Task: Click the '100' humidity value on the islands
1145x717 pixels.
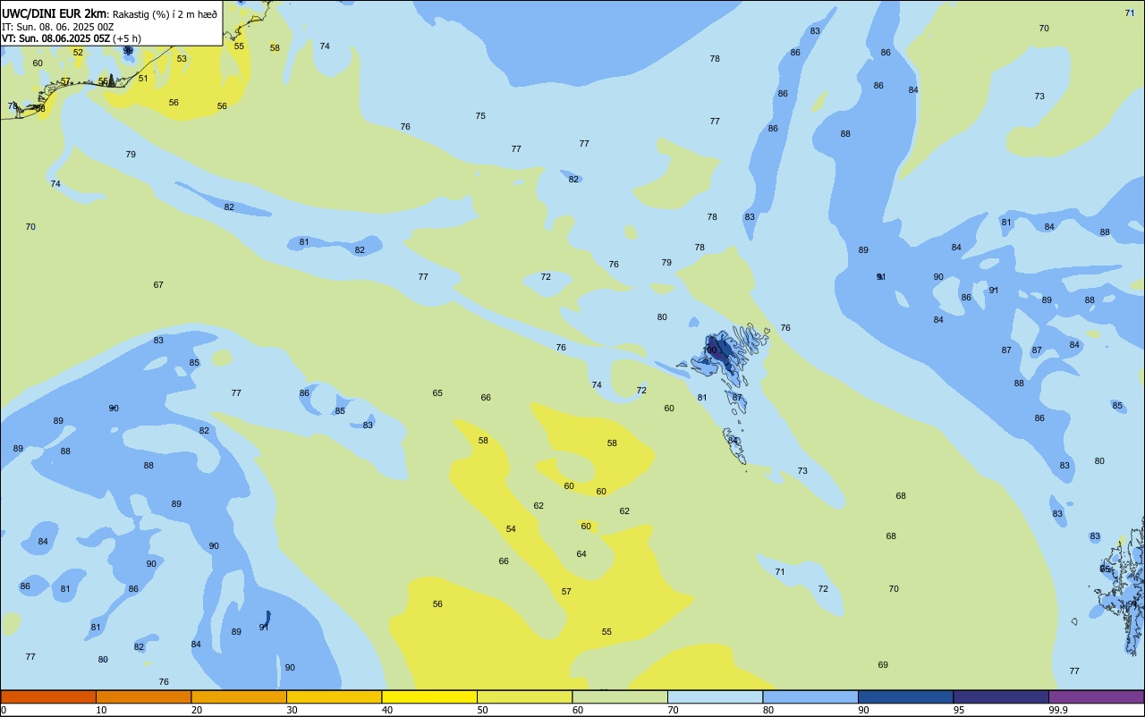Action: 710,350
